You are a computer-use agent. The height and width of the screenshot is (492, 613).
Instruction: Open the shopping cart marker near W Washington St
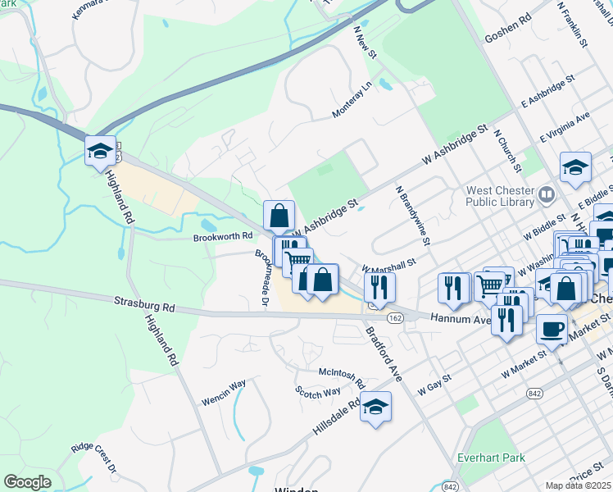point(490,288)
